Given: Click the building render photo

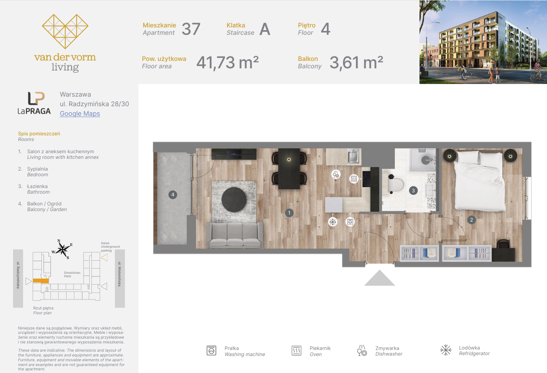Looking at the screenshot, I should click(483, 42).
